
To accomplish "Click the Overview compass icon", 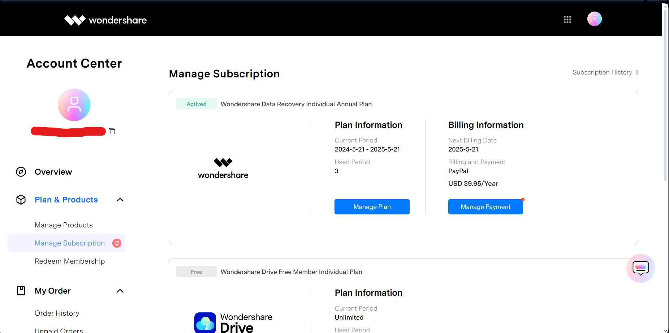I will 21,172.
